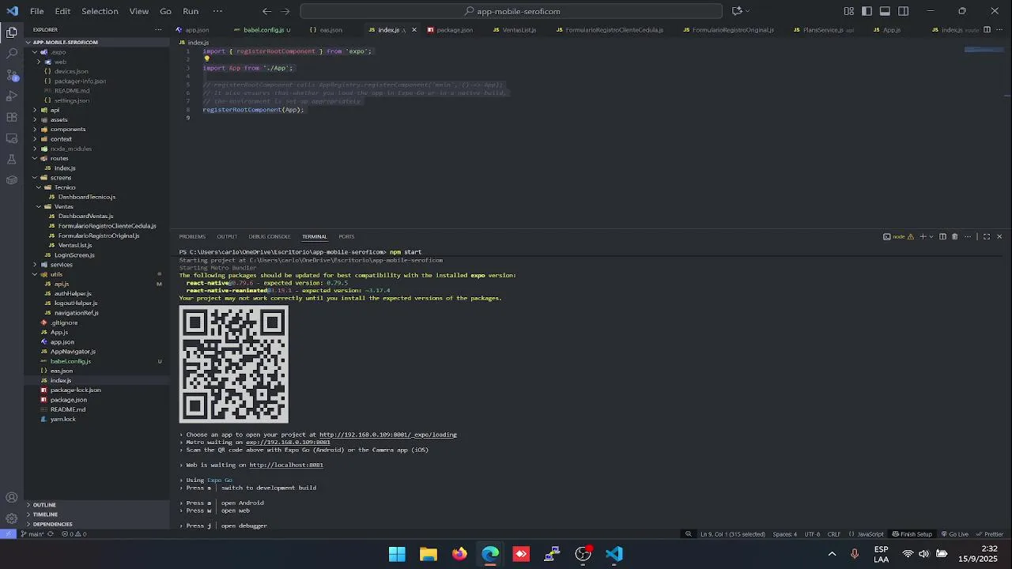Open the terminal launch profile dropdown
Viewport: 1012px width, 569px height.
tap(931, 236)
